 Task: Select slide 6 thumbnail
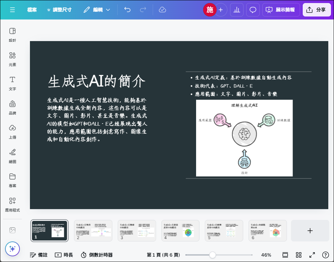pyautogui.click(x=268, y=231)
